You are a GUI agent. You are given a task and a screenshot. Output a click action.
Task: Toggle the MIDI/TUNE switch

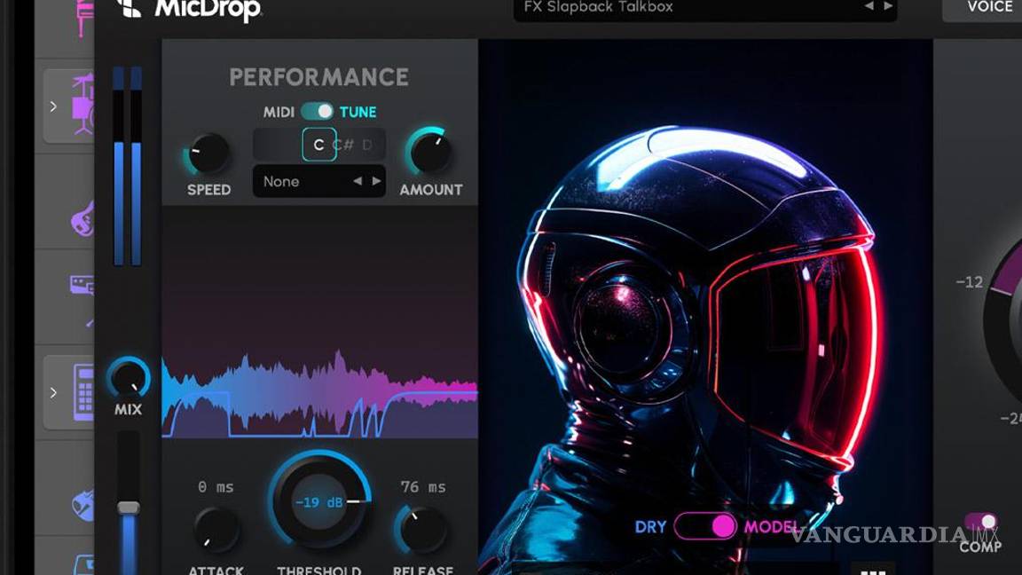(x=317, y=112)
